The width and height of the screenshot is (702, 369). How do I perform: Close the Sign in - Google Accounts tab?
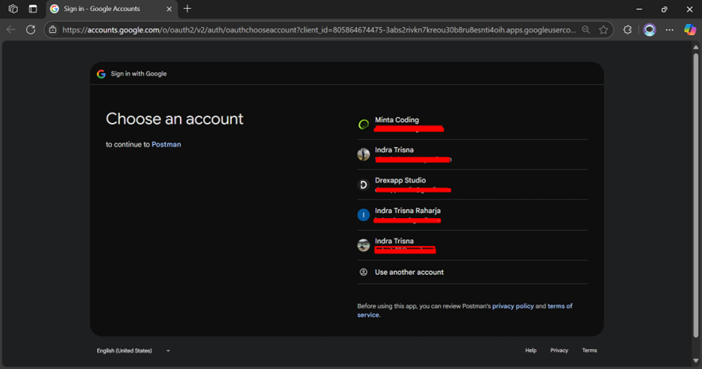170,9
